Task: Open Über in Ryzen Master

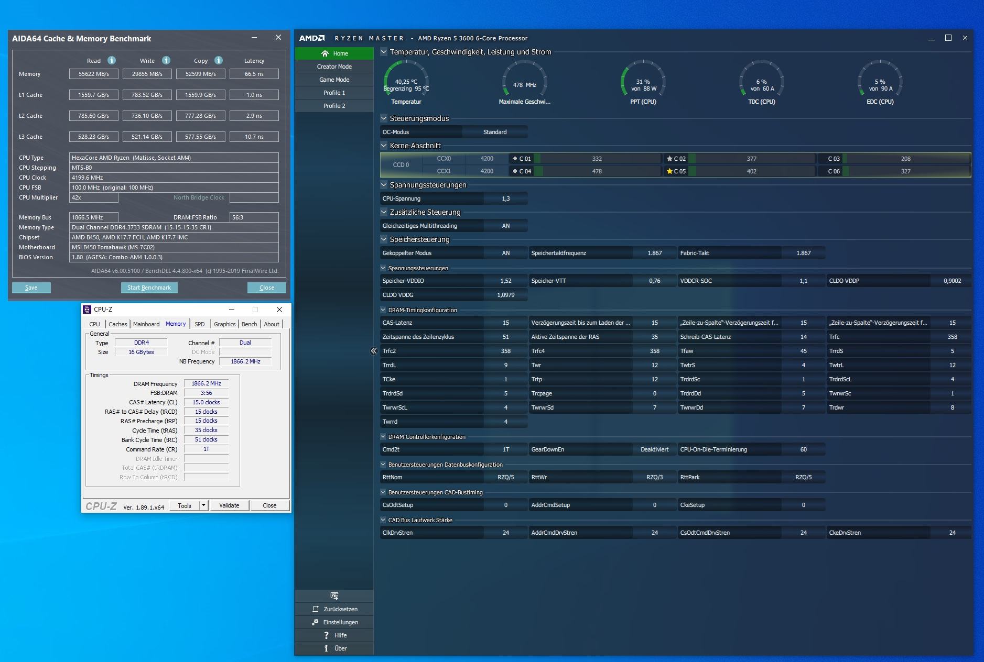Action: 334,648
